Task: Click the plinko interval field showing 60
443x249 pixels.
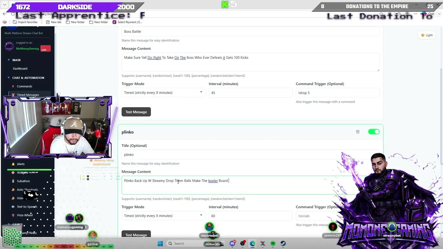Action: coord(250,216)
